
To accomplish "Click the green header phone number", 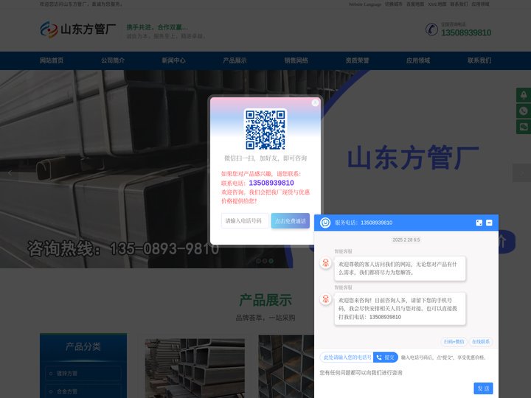I will click(466, 33).
